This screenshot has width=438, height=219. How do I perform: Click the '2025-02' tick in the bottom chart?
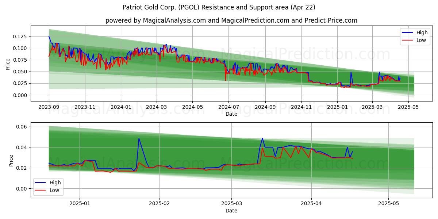coord(160,203)
